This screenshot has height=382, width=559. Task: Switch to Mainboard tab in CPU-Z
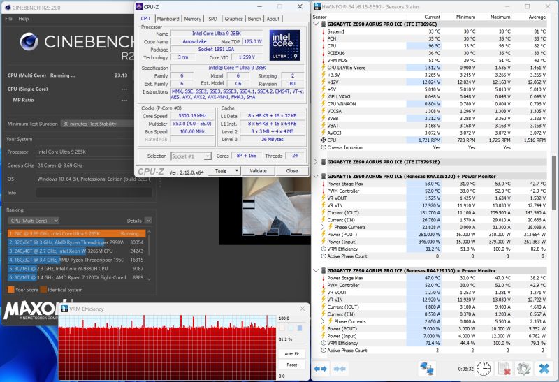tap(168, 19)
